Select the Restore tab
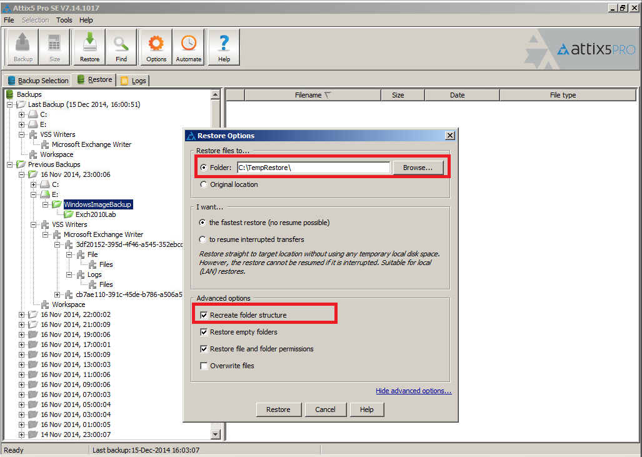Viewport: 642px width, 457px height. [x=94, y=79]
